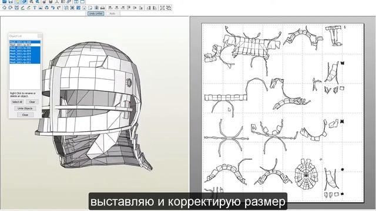Click the Unite Objects button
376x211 pixels.
tap(25, 108)
